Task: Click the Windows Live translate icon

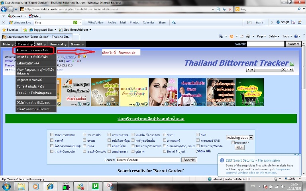Action: [x=174, y=23]
